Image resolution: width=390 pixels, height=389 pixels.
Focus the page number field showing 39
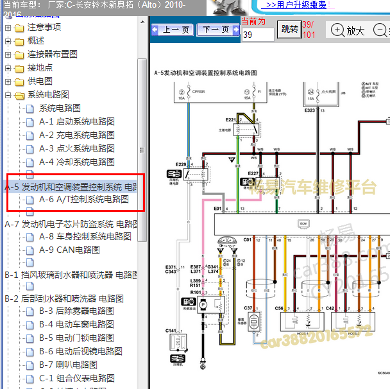[258, 35]
